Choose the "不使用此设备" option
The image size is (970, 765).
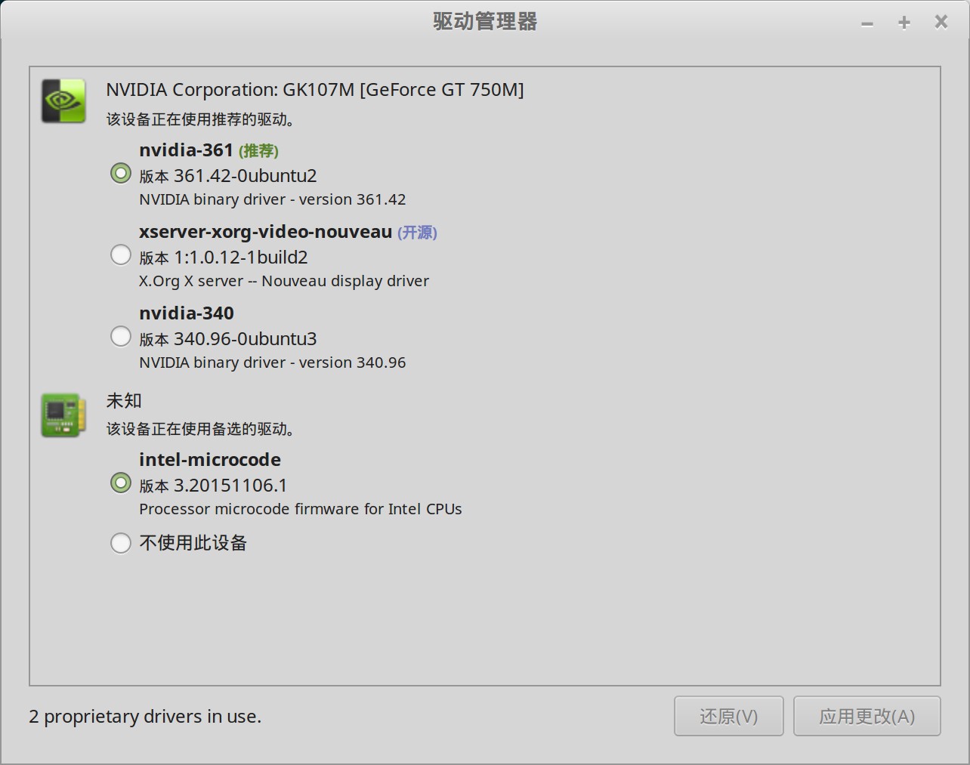121,543
